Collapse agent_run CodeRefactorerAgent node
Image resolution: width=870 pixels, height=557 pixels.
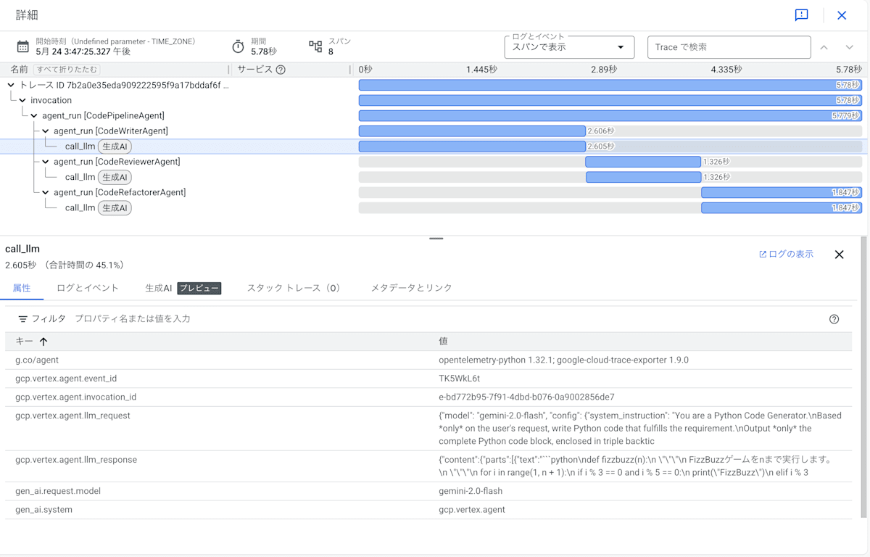tap(46, 192)
